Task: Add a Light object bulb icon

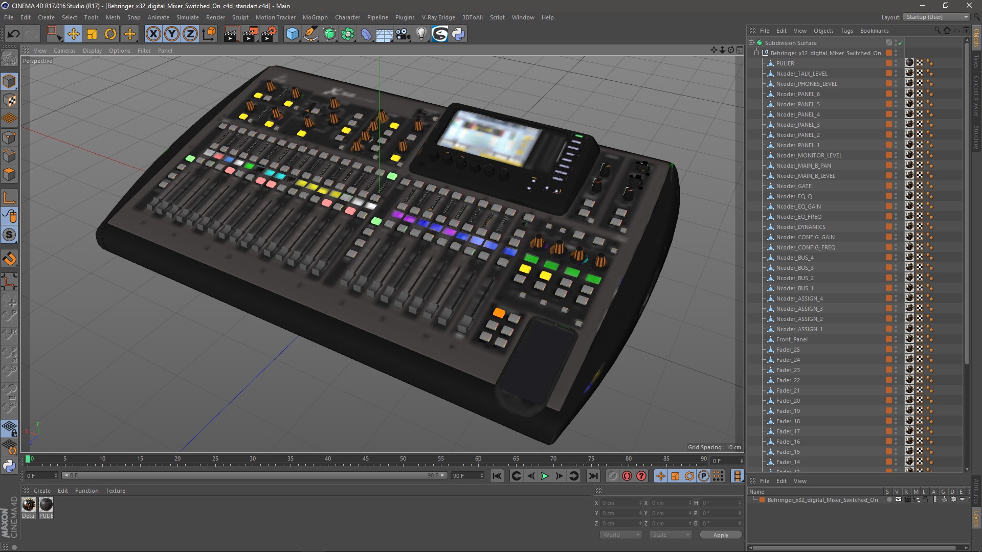Action: coord(421,34)
